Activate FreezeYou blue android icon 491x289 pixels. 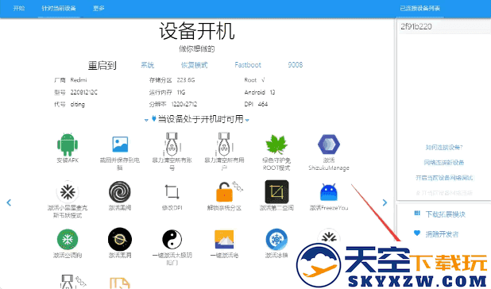pyautogui.click(x=328, y=191)
